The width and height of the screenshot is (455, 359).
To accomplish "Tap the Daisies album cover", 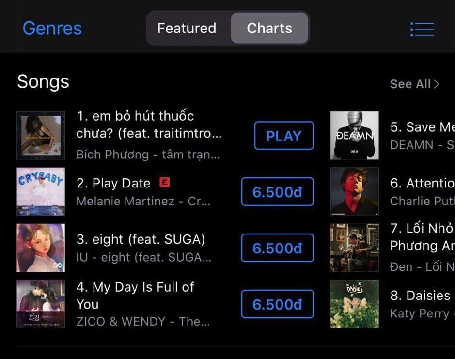I will [x=354, y=304].
